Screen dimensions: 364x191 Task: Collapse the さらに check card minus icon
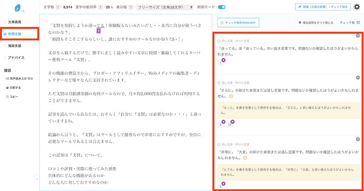pos(358,77)
